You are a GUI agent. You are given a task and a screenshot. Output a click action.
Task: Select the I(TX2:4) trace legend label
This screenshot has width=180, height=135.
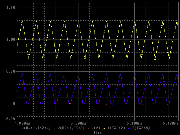click(x=141, y=128)
